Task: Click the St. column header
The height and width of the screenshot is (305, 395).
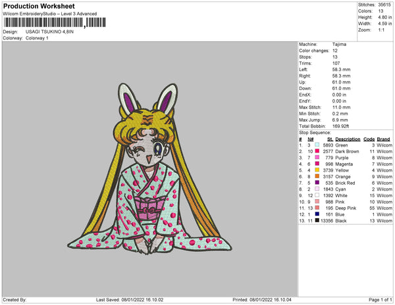Action: [330, 139]
